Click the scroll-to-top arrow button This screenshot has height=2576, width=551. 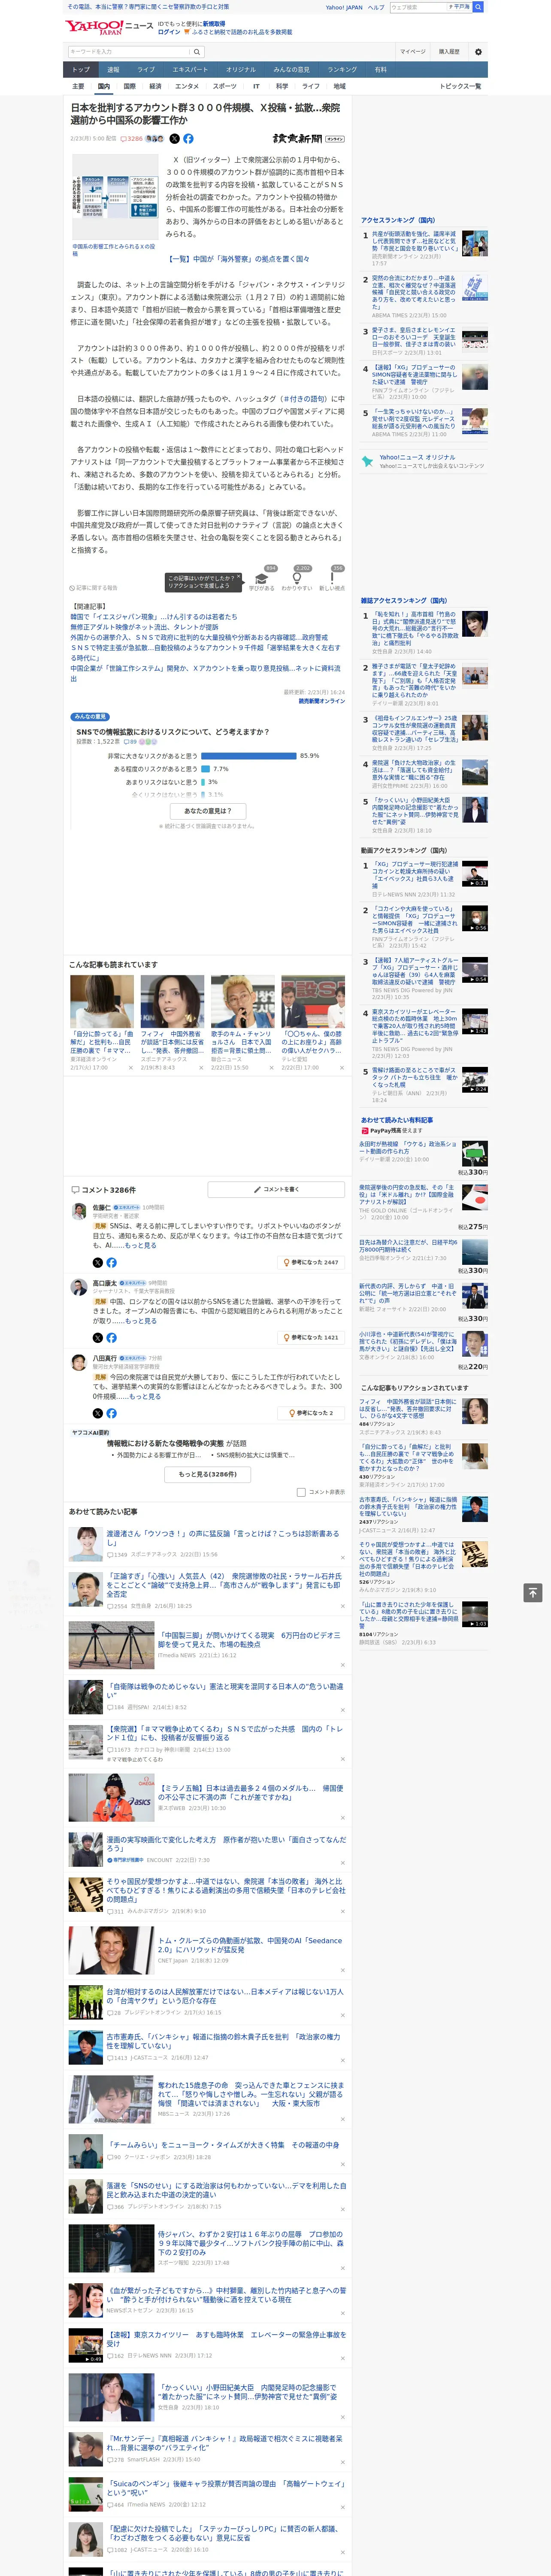533,1592
